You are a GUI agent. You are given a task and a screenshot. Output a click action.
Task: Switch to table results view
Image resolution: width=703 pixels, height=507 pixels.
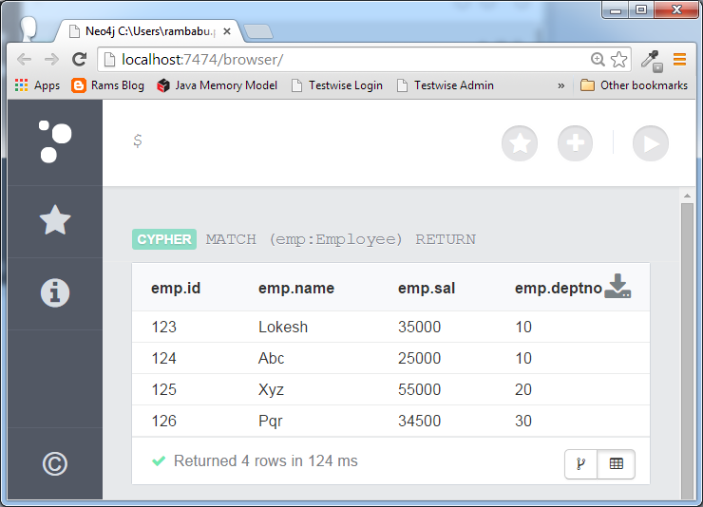(617, 464)
